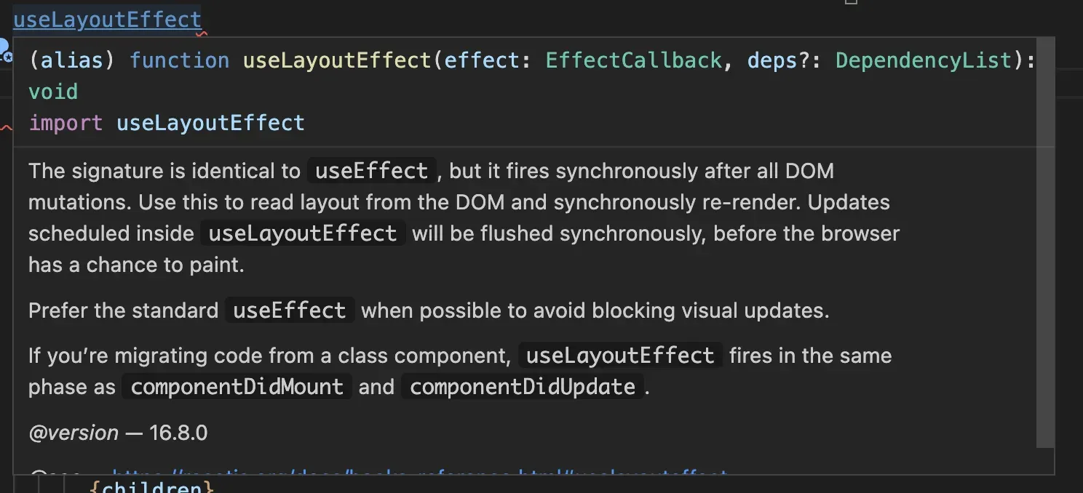Click the useLayoutEffect name after 'function'
Screen dimensions: 1083x493
click(337, 60)
